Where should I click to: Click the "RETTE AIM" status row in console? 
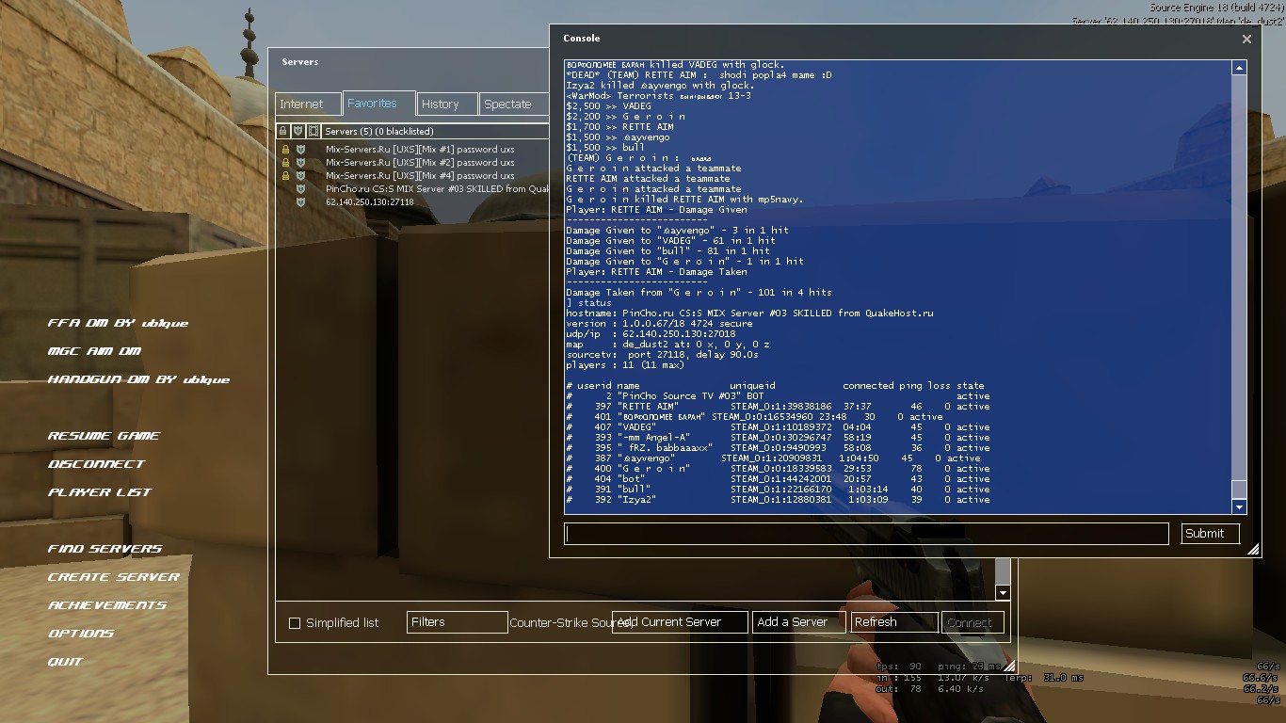coord(778,406)
